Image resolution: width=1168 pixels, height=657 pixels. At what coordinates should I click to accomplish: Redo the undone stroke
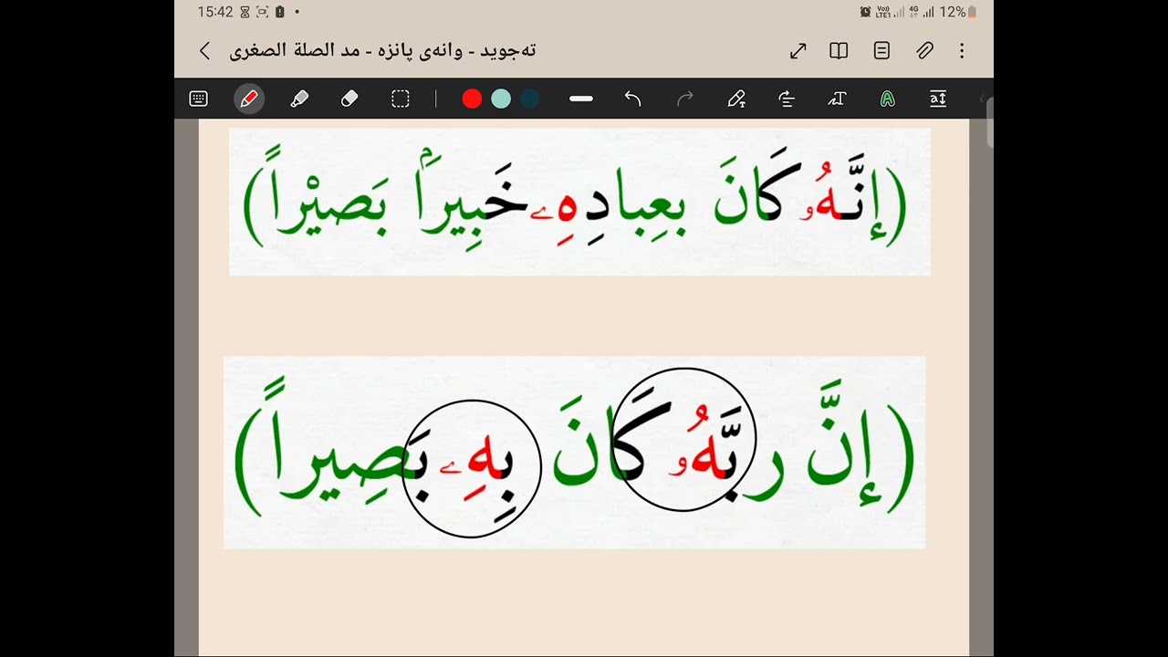tap(684, 99)
